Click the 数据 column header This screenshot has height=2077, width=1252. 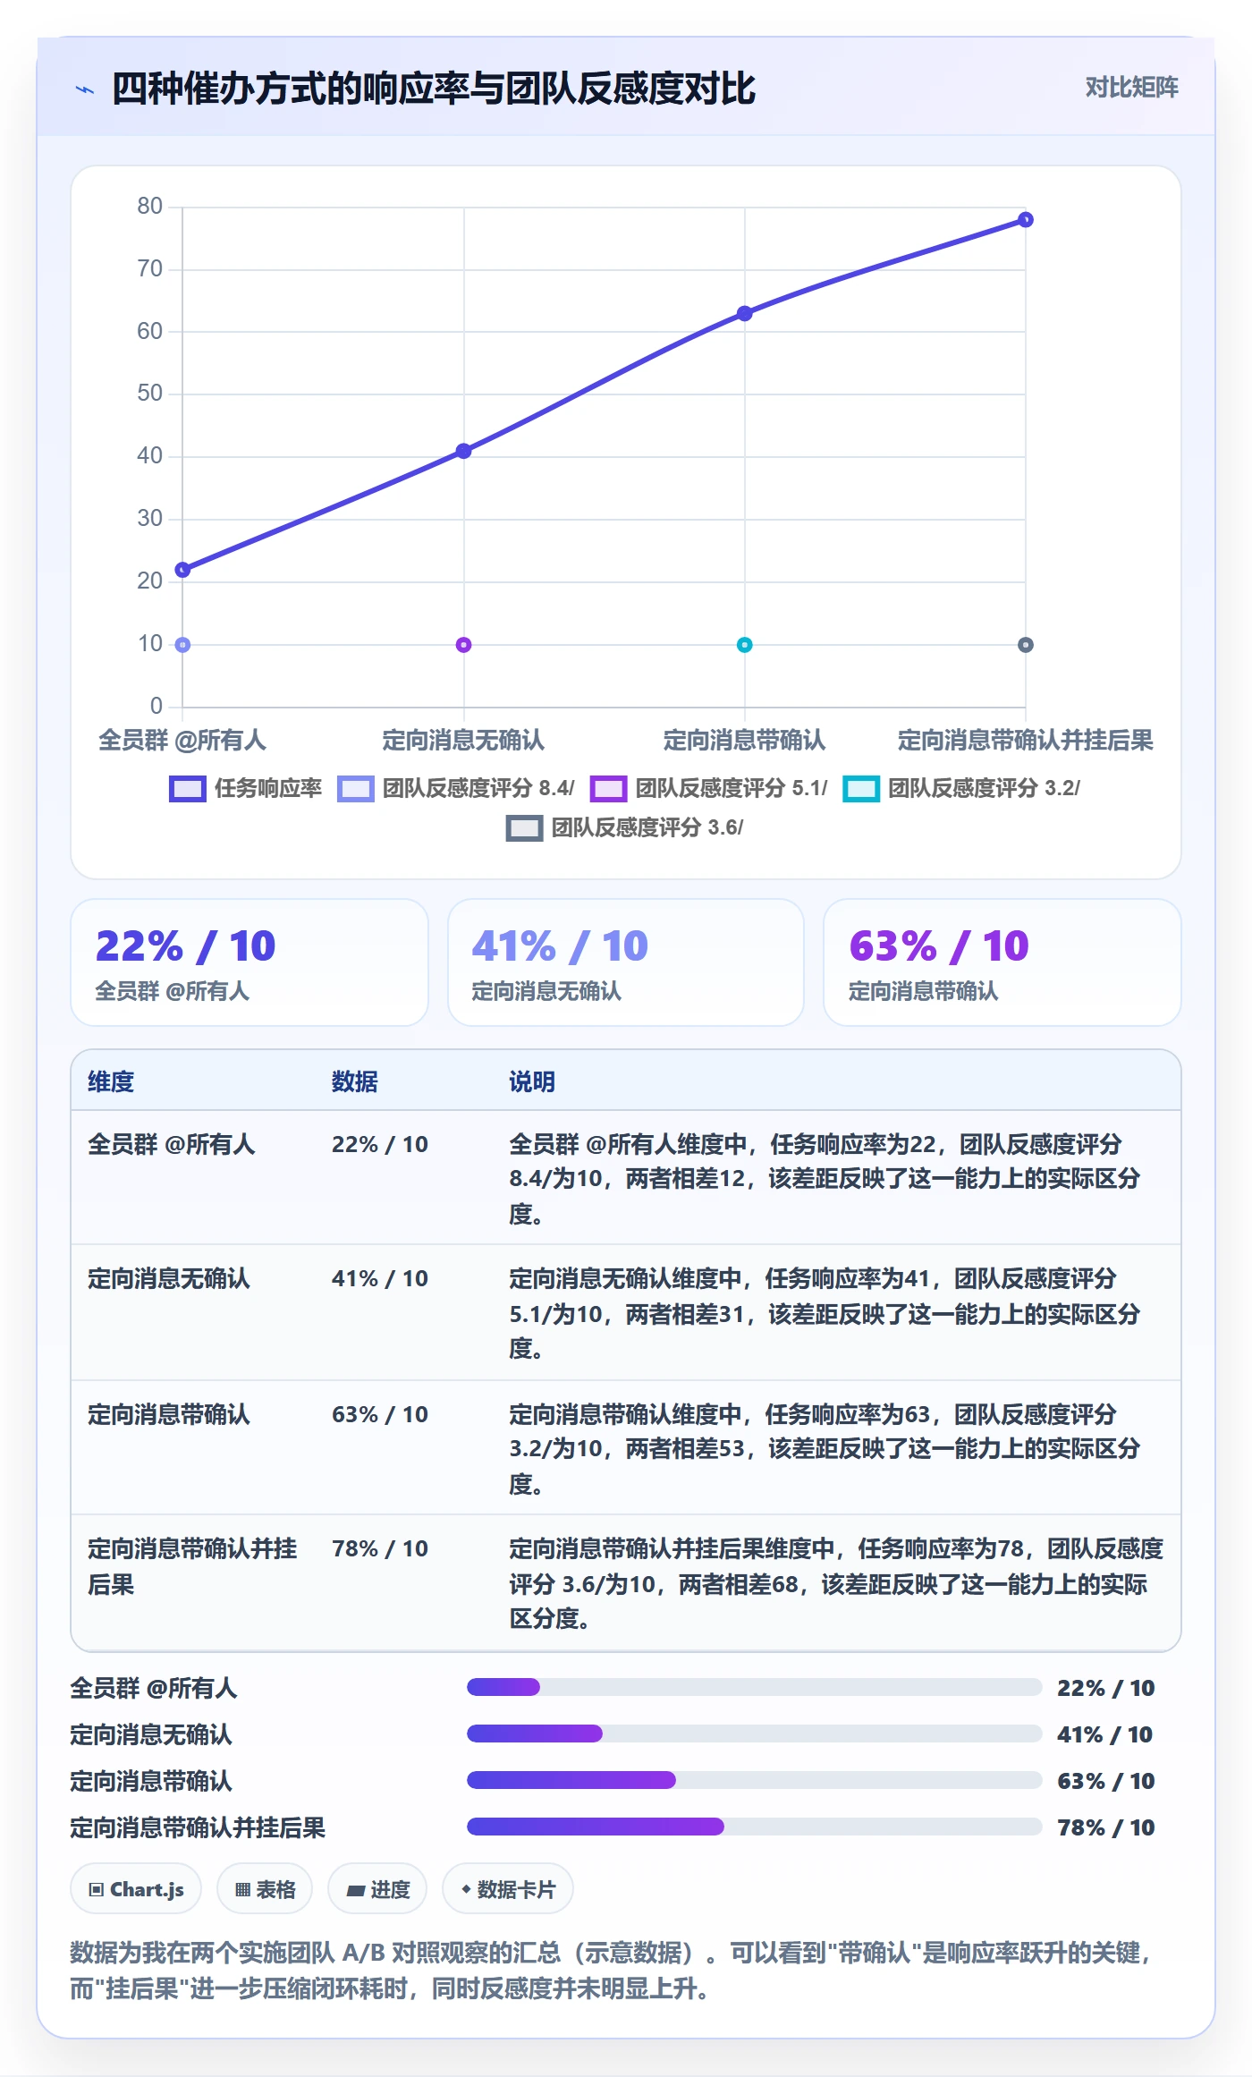[x=354, y=1081]
